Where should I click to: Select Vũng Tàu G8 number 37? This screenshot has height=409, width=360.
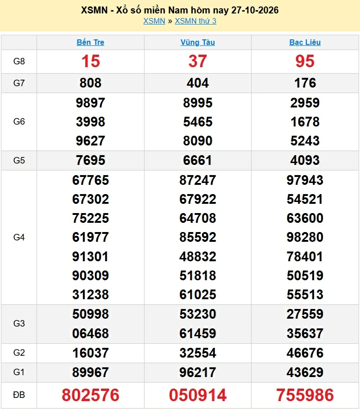198,61
